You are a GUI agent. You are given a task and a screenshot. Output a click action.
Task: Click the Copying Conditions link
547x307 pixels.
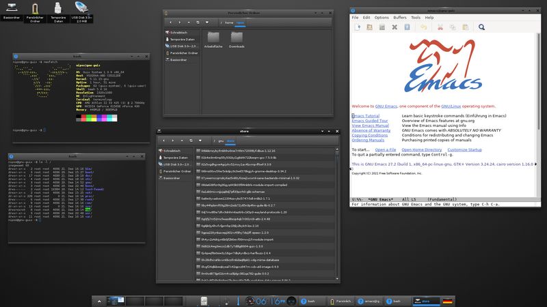click(x=369, y=135)
